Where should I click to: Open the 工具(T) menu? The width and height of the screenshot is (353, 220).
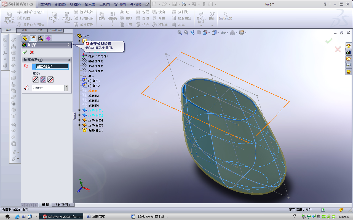[105, 4]
